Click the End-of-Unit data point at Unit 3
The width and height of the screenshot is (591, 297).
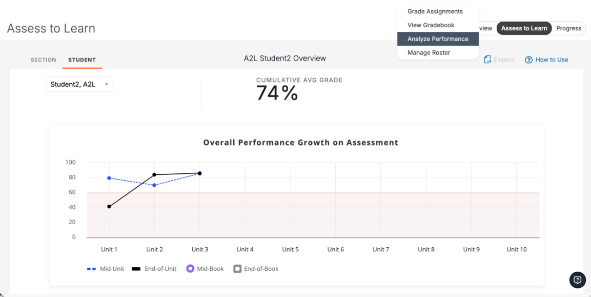(200, 173)
